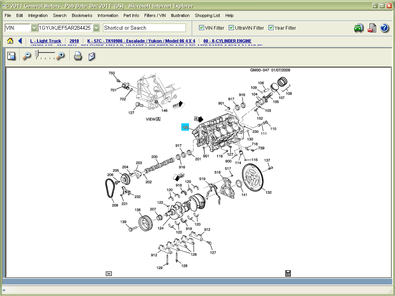Open the VIN number history dropdown
This screenshot has width=395, height=296.
(96, 28)
